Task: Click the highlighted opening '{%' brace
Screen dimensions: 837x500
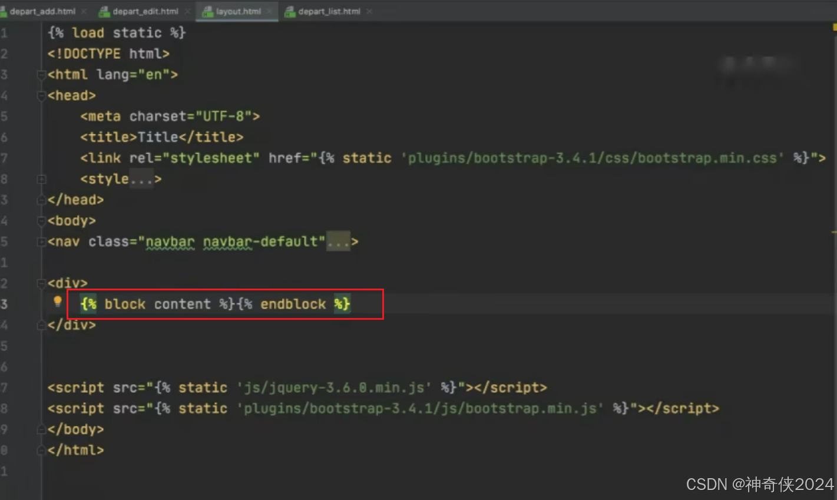Action: tap(89, 304)
